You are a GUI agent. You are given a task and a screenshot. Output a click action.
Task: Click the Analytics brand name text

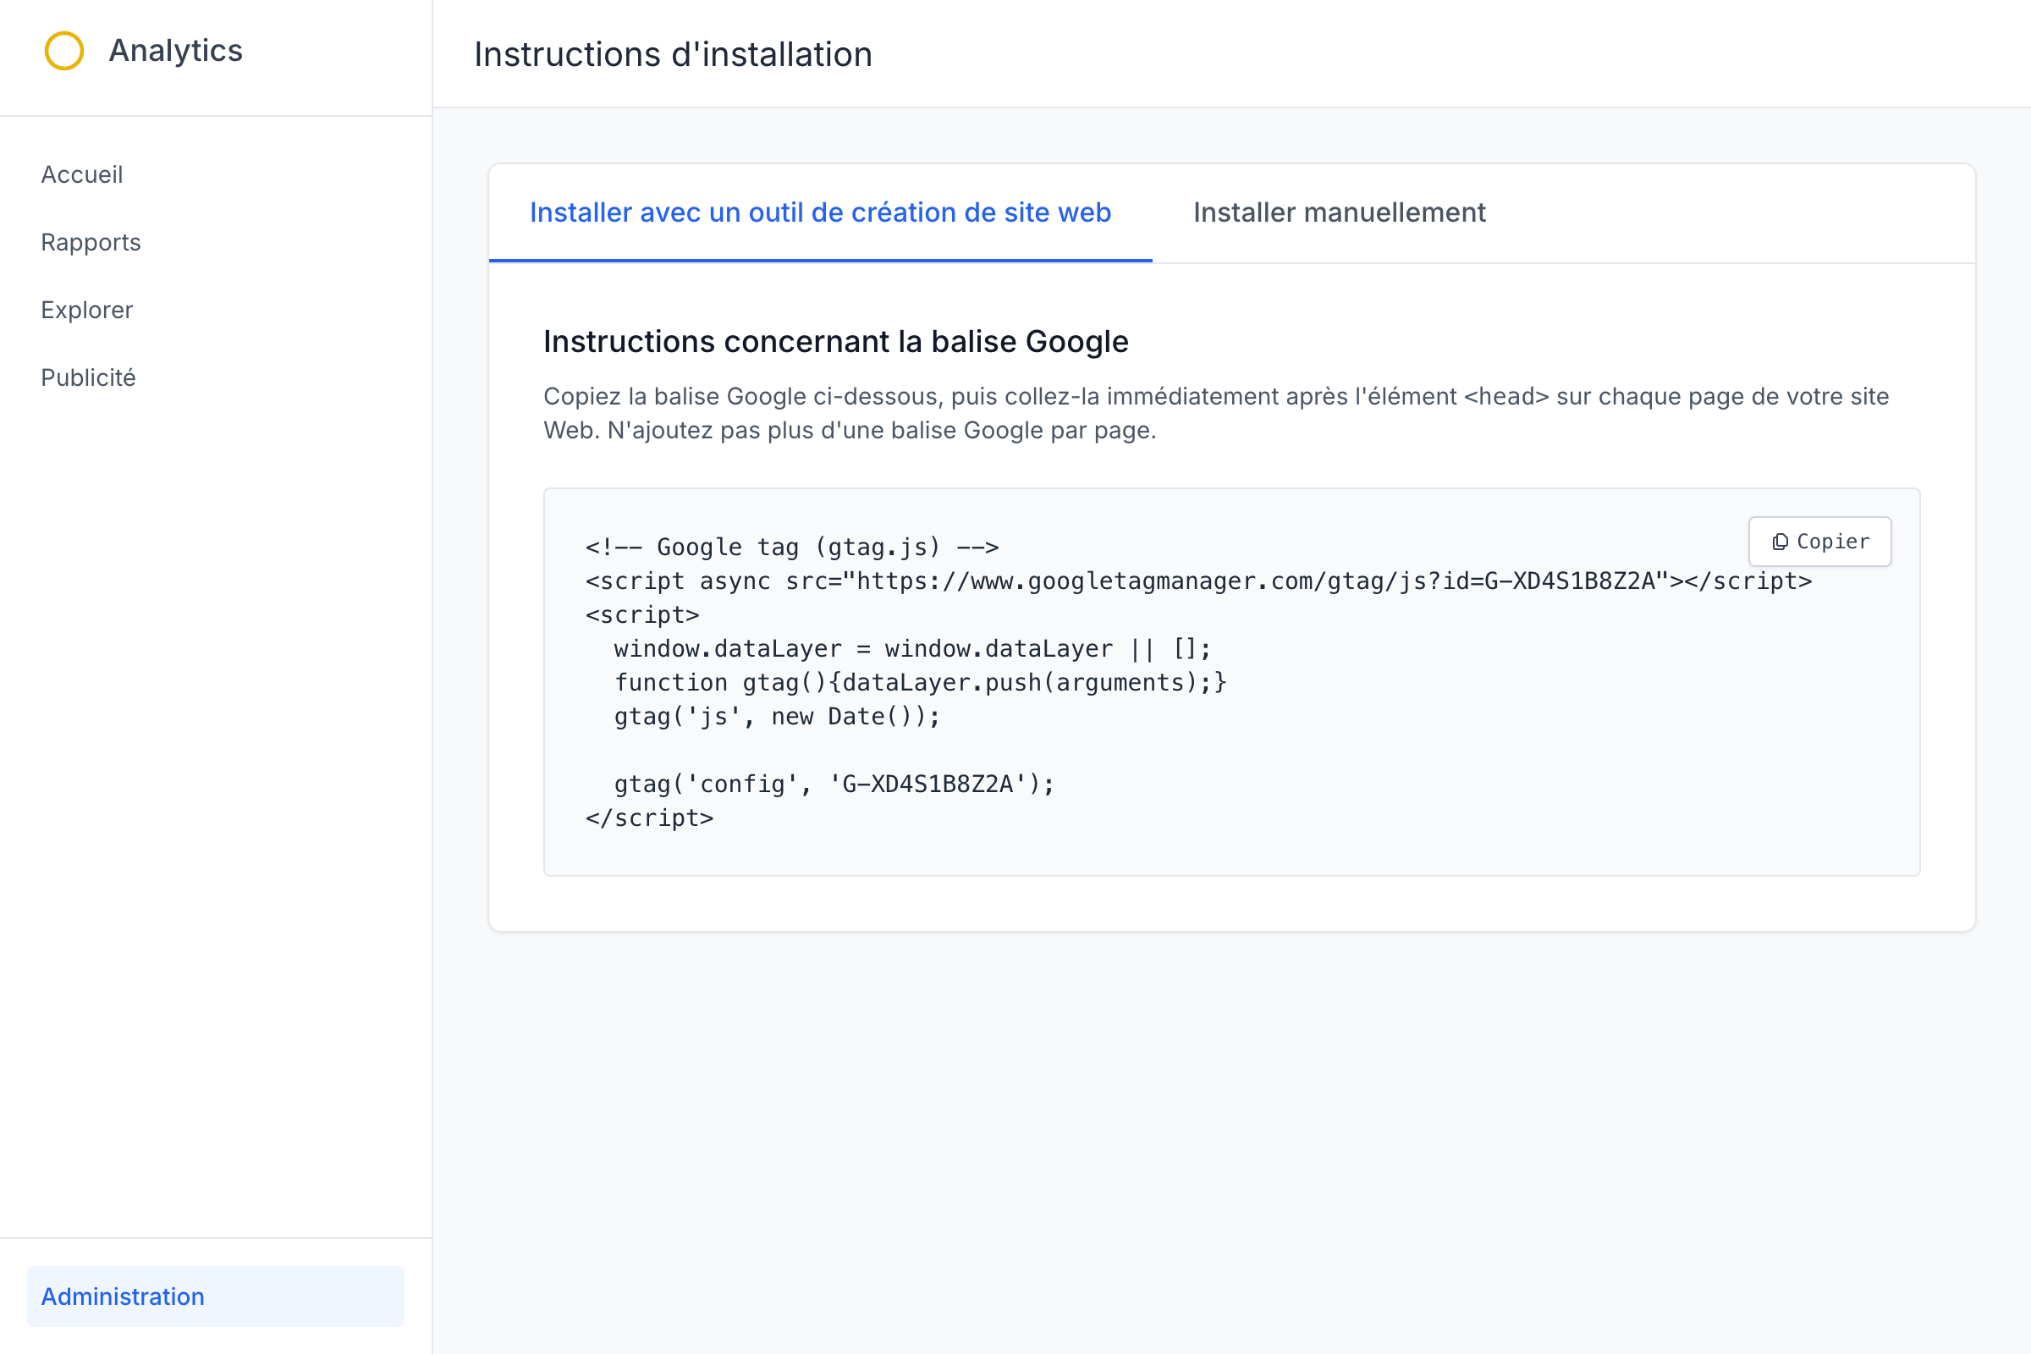tap(175, 50)
